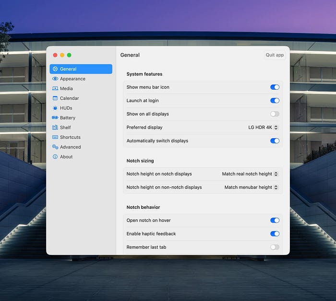Viewport: 336px width, 301px height.
Task: Go to Calendar settings
Action: point(81,98)
